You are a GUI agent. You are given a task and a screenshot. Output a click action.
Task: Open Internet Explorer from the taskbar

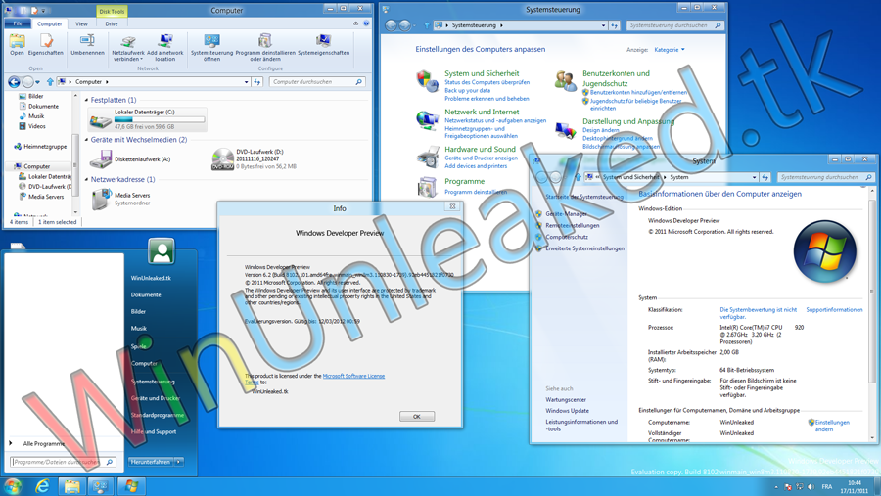coord(42,485)
